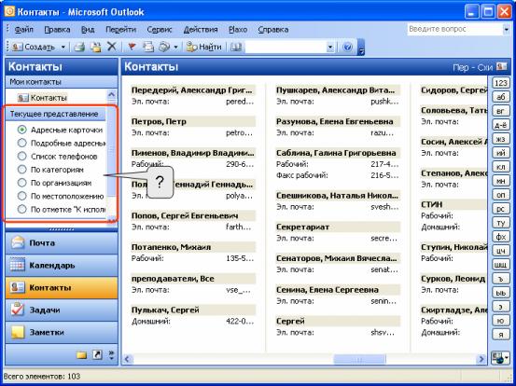
Task: Expand the Создать button dropdown arrow
Action: [x=63, y=47]
